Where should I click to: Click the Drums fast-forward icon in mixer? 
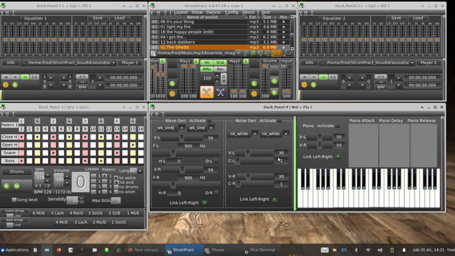pos(274,81)
